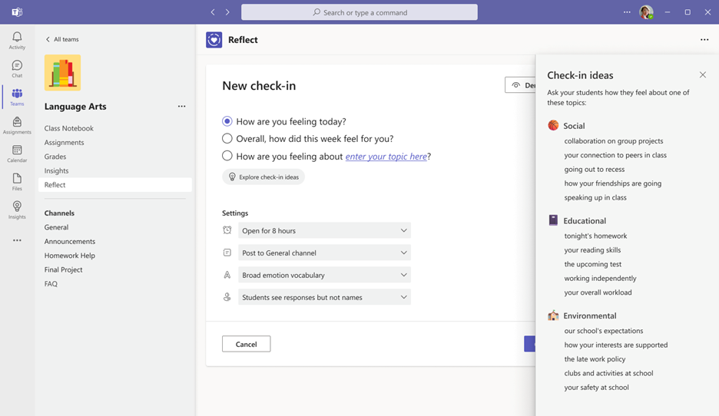Open the Insights team menu item
This screenshot has width=719, height=416.
(x=56, y=171)
